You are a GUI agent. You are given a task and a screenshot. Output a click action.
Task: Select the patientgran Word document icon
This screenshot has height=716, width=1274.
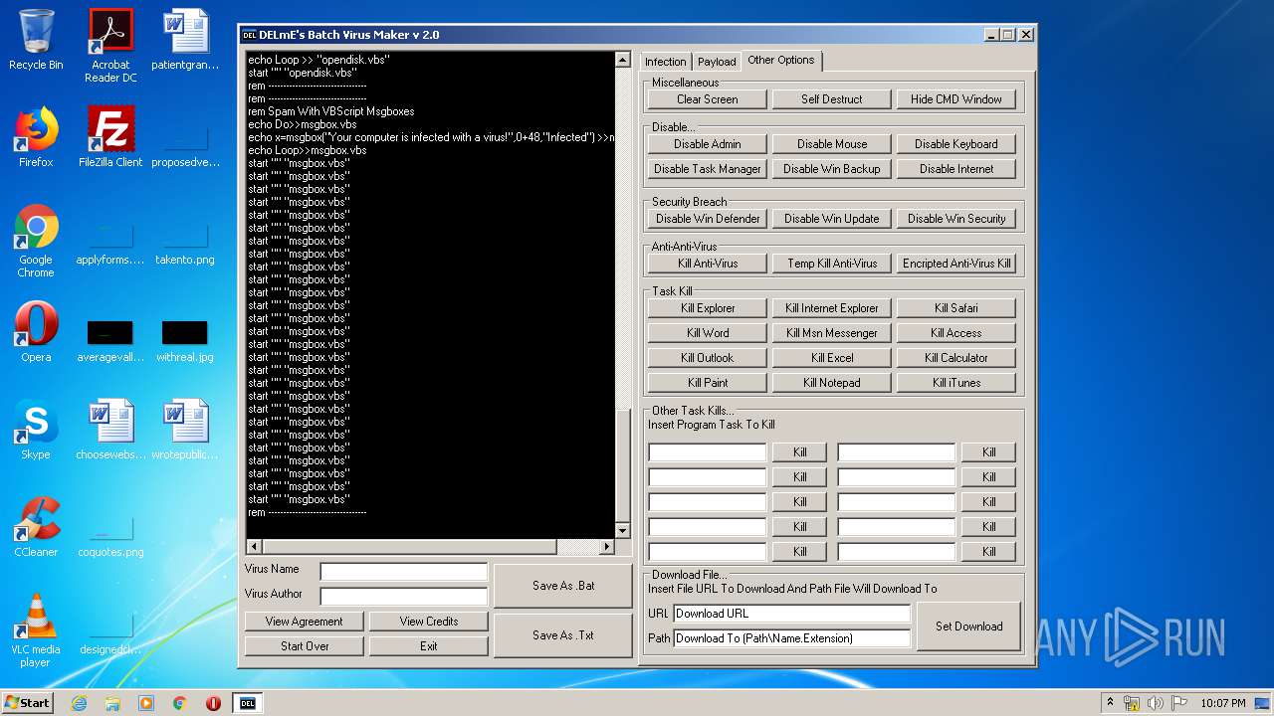[x=185, y=40]
